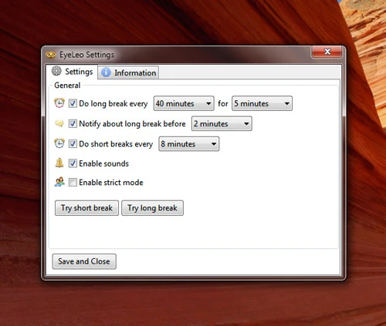Click the blue clock icon beside short breaks
This screenshot has width=386, height=326.
[59, 143]
